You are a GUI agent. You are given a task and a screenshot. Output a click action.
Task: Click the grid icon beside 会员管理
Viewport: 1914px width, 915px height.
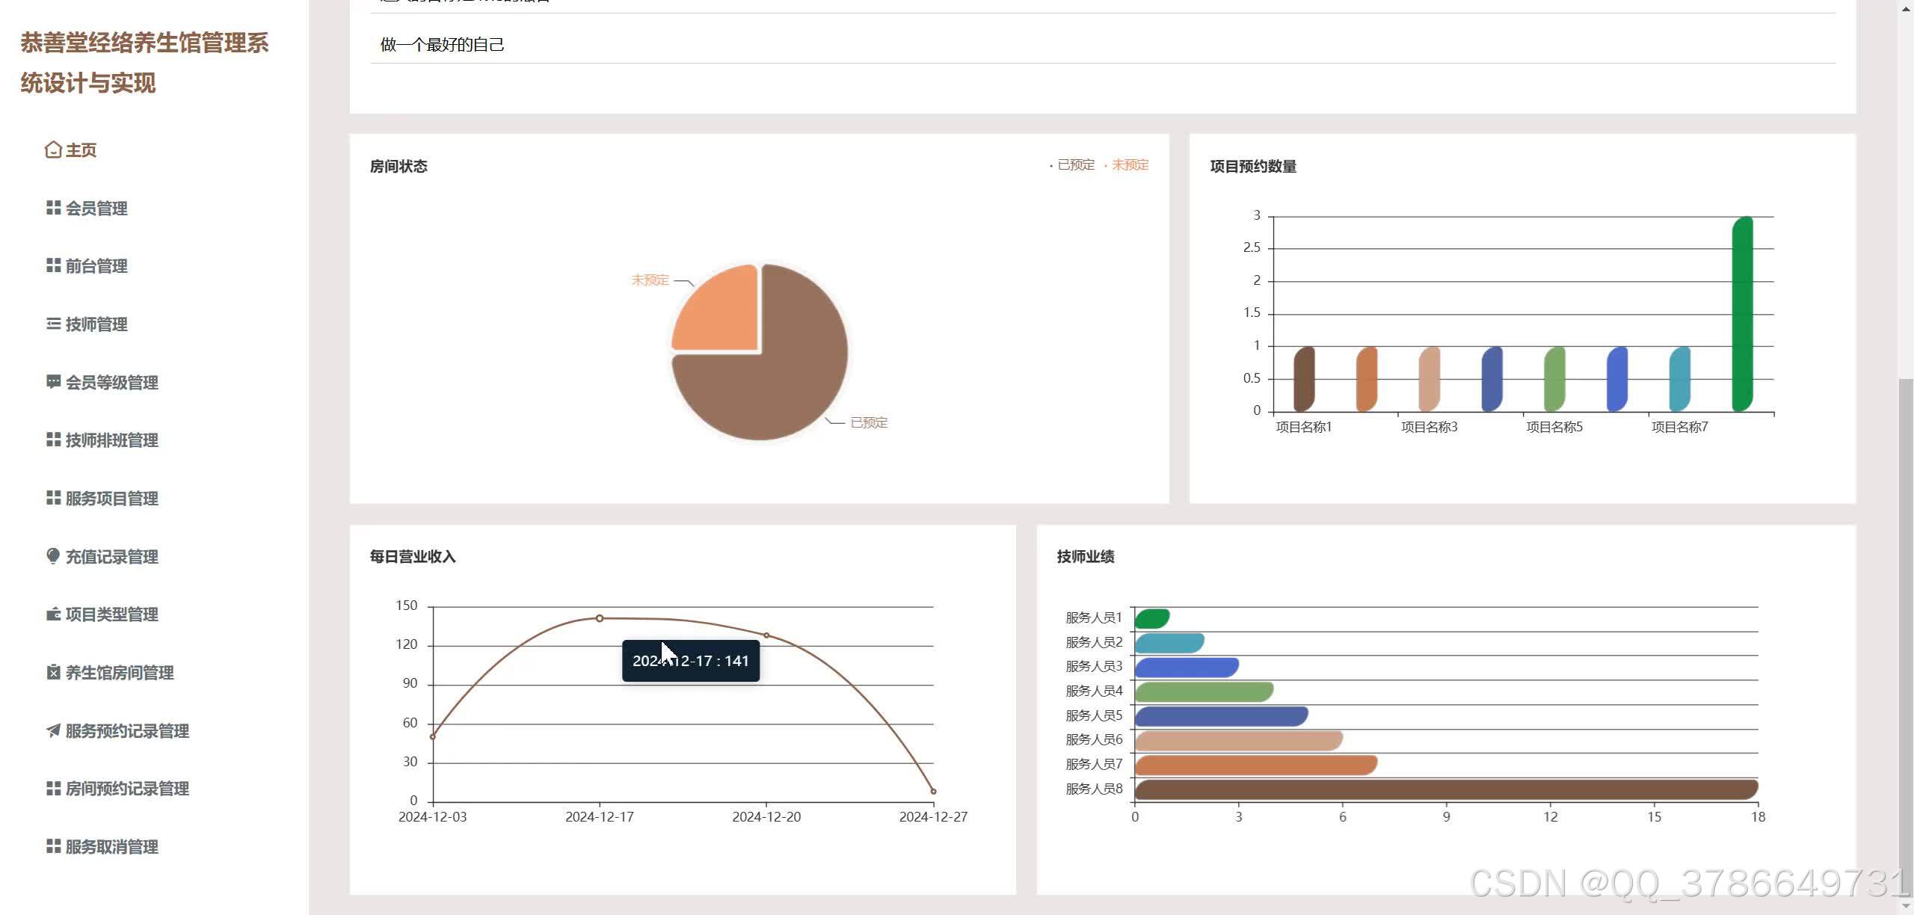click(53, 208)
